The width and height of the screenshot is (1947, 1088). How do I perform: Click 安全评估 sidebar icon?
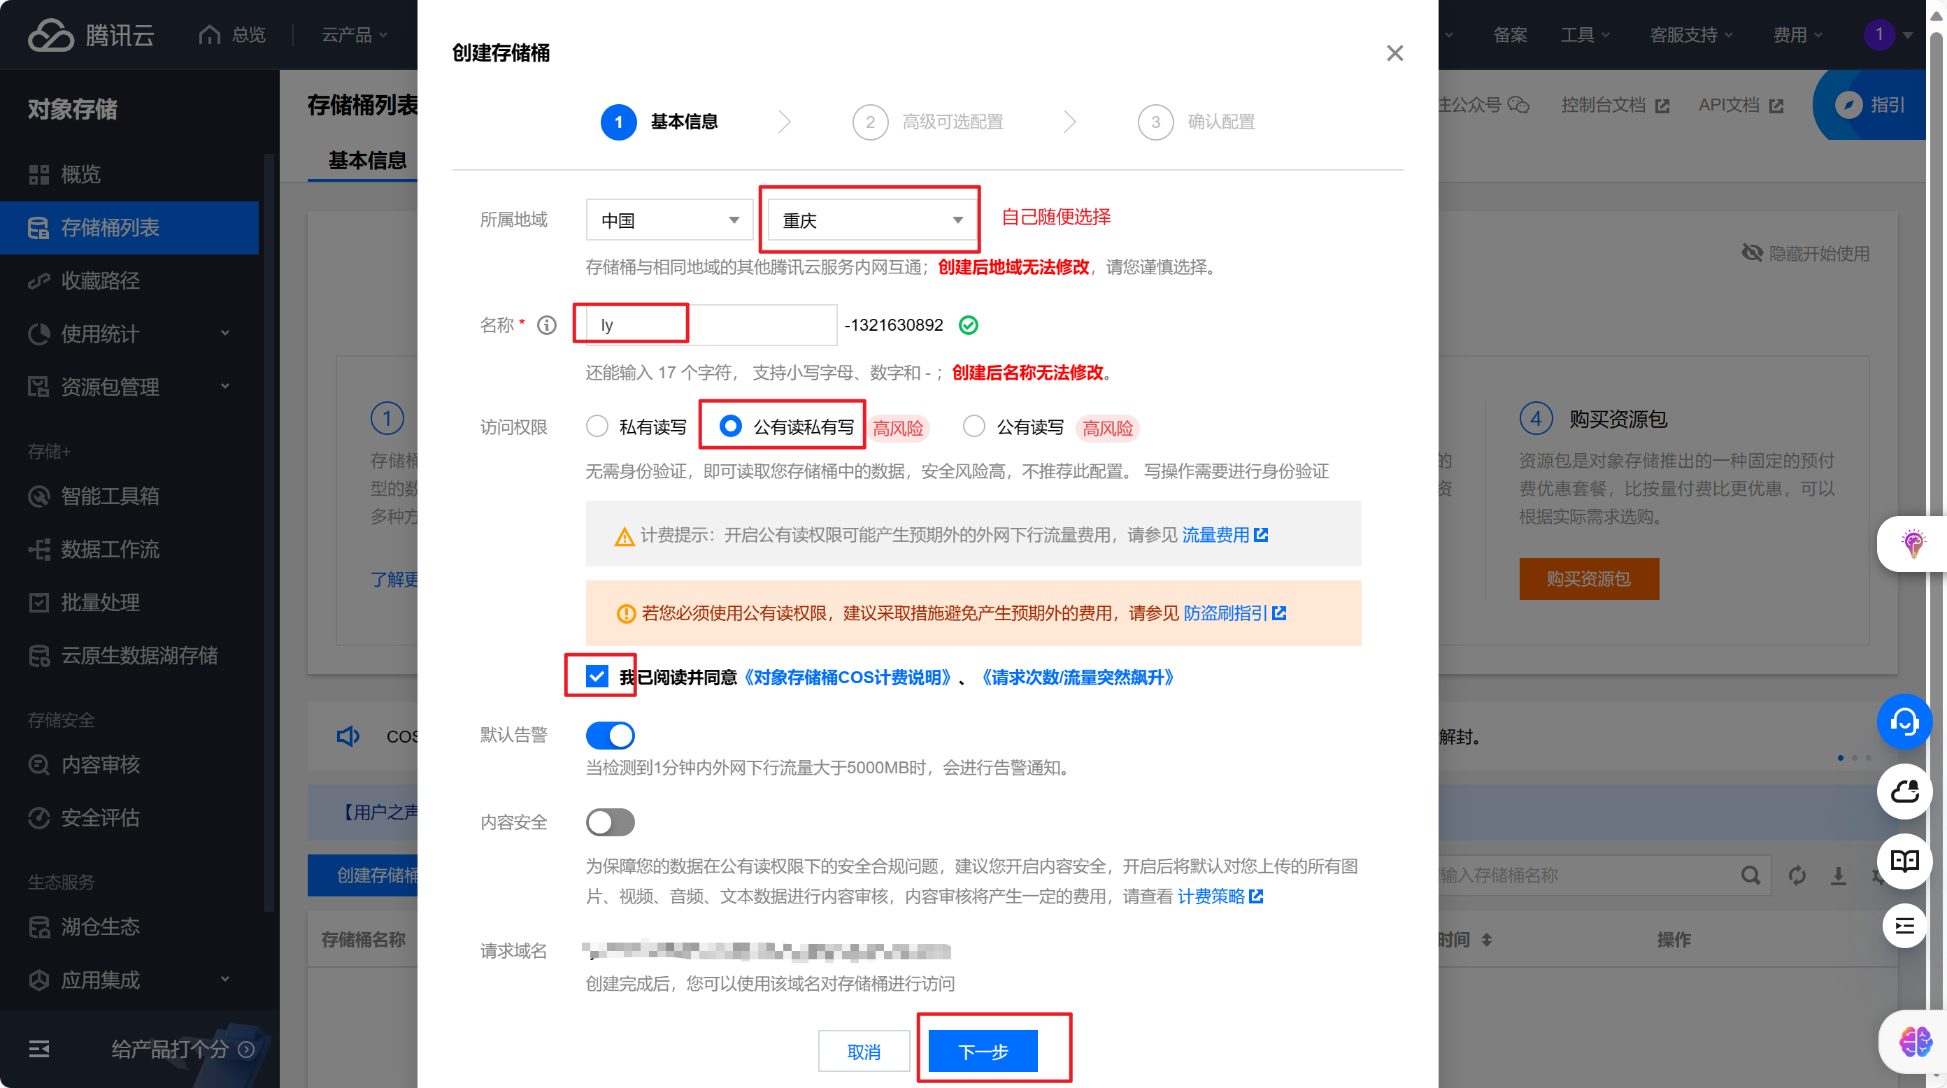[38, 817]
